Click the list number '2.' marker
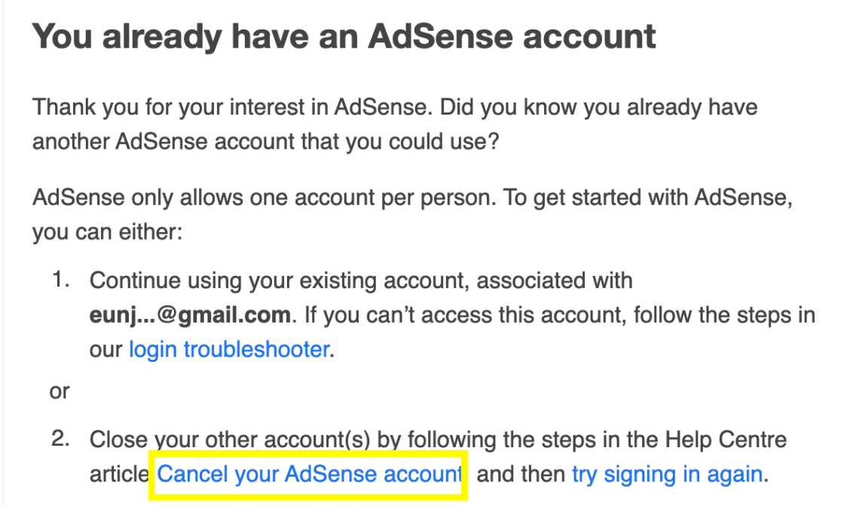 pyautogui.click(x=62, y=440)
